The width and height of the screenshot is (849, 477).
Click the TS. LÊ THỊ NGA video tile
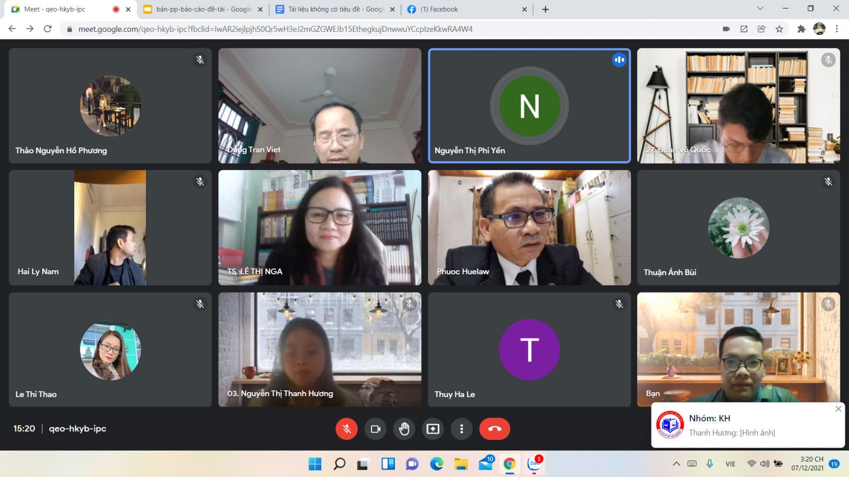(319, 227)
